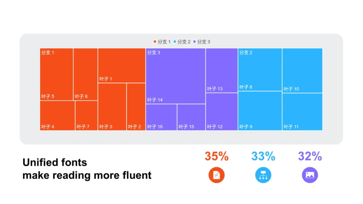This screenshot has width=363, height=204.
Task: Click the purple 分支 3 legend marker
Action: tap(195, 42)
